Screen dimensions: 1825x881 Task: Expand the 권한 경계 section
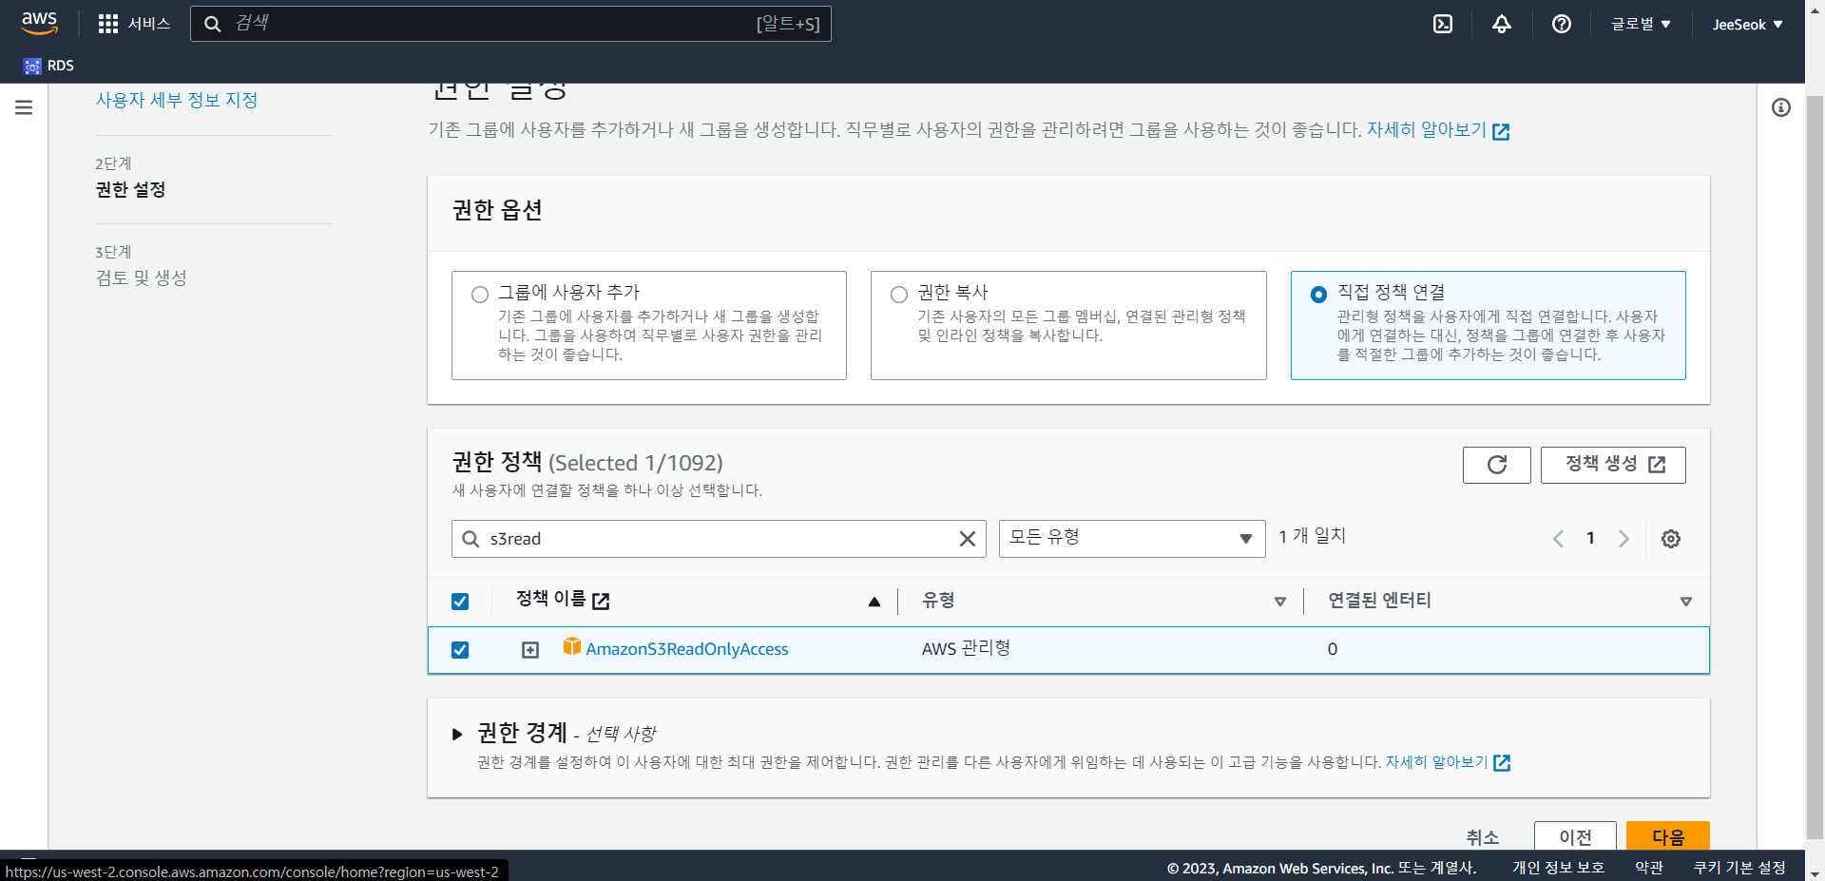(x=457, y=735)
